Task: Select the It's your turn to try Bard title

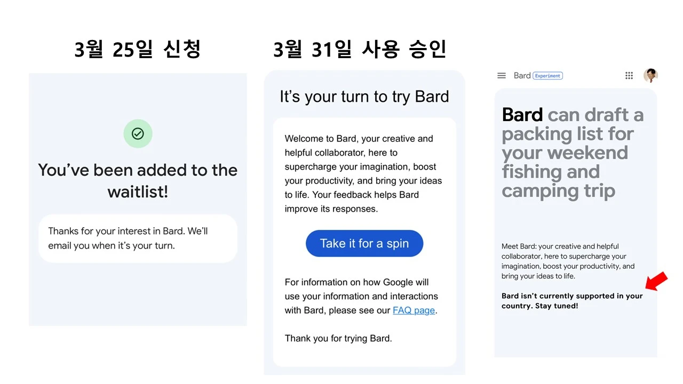Action: 364,97
